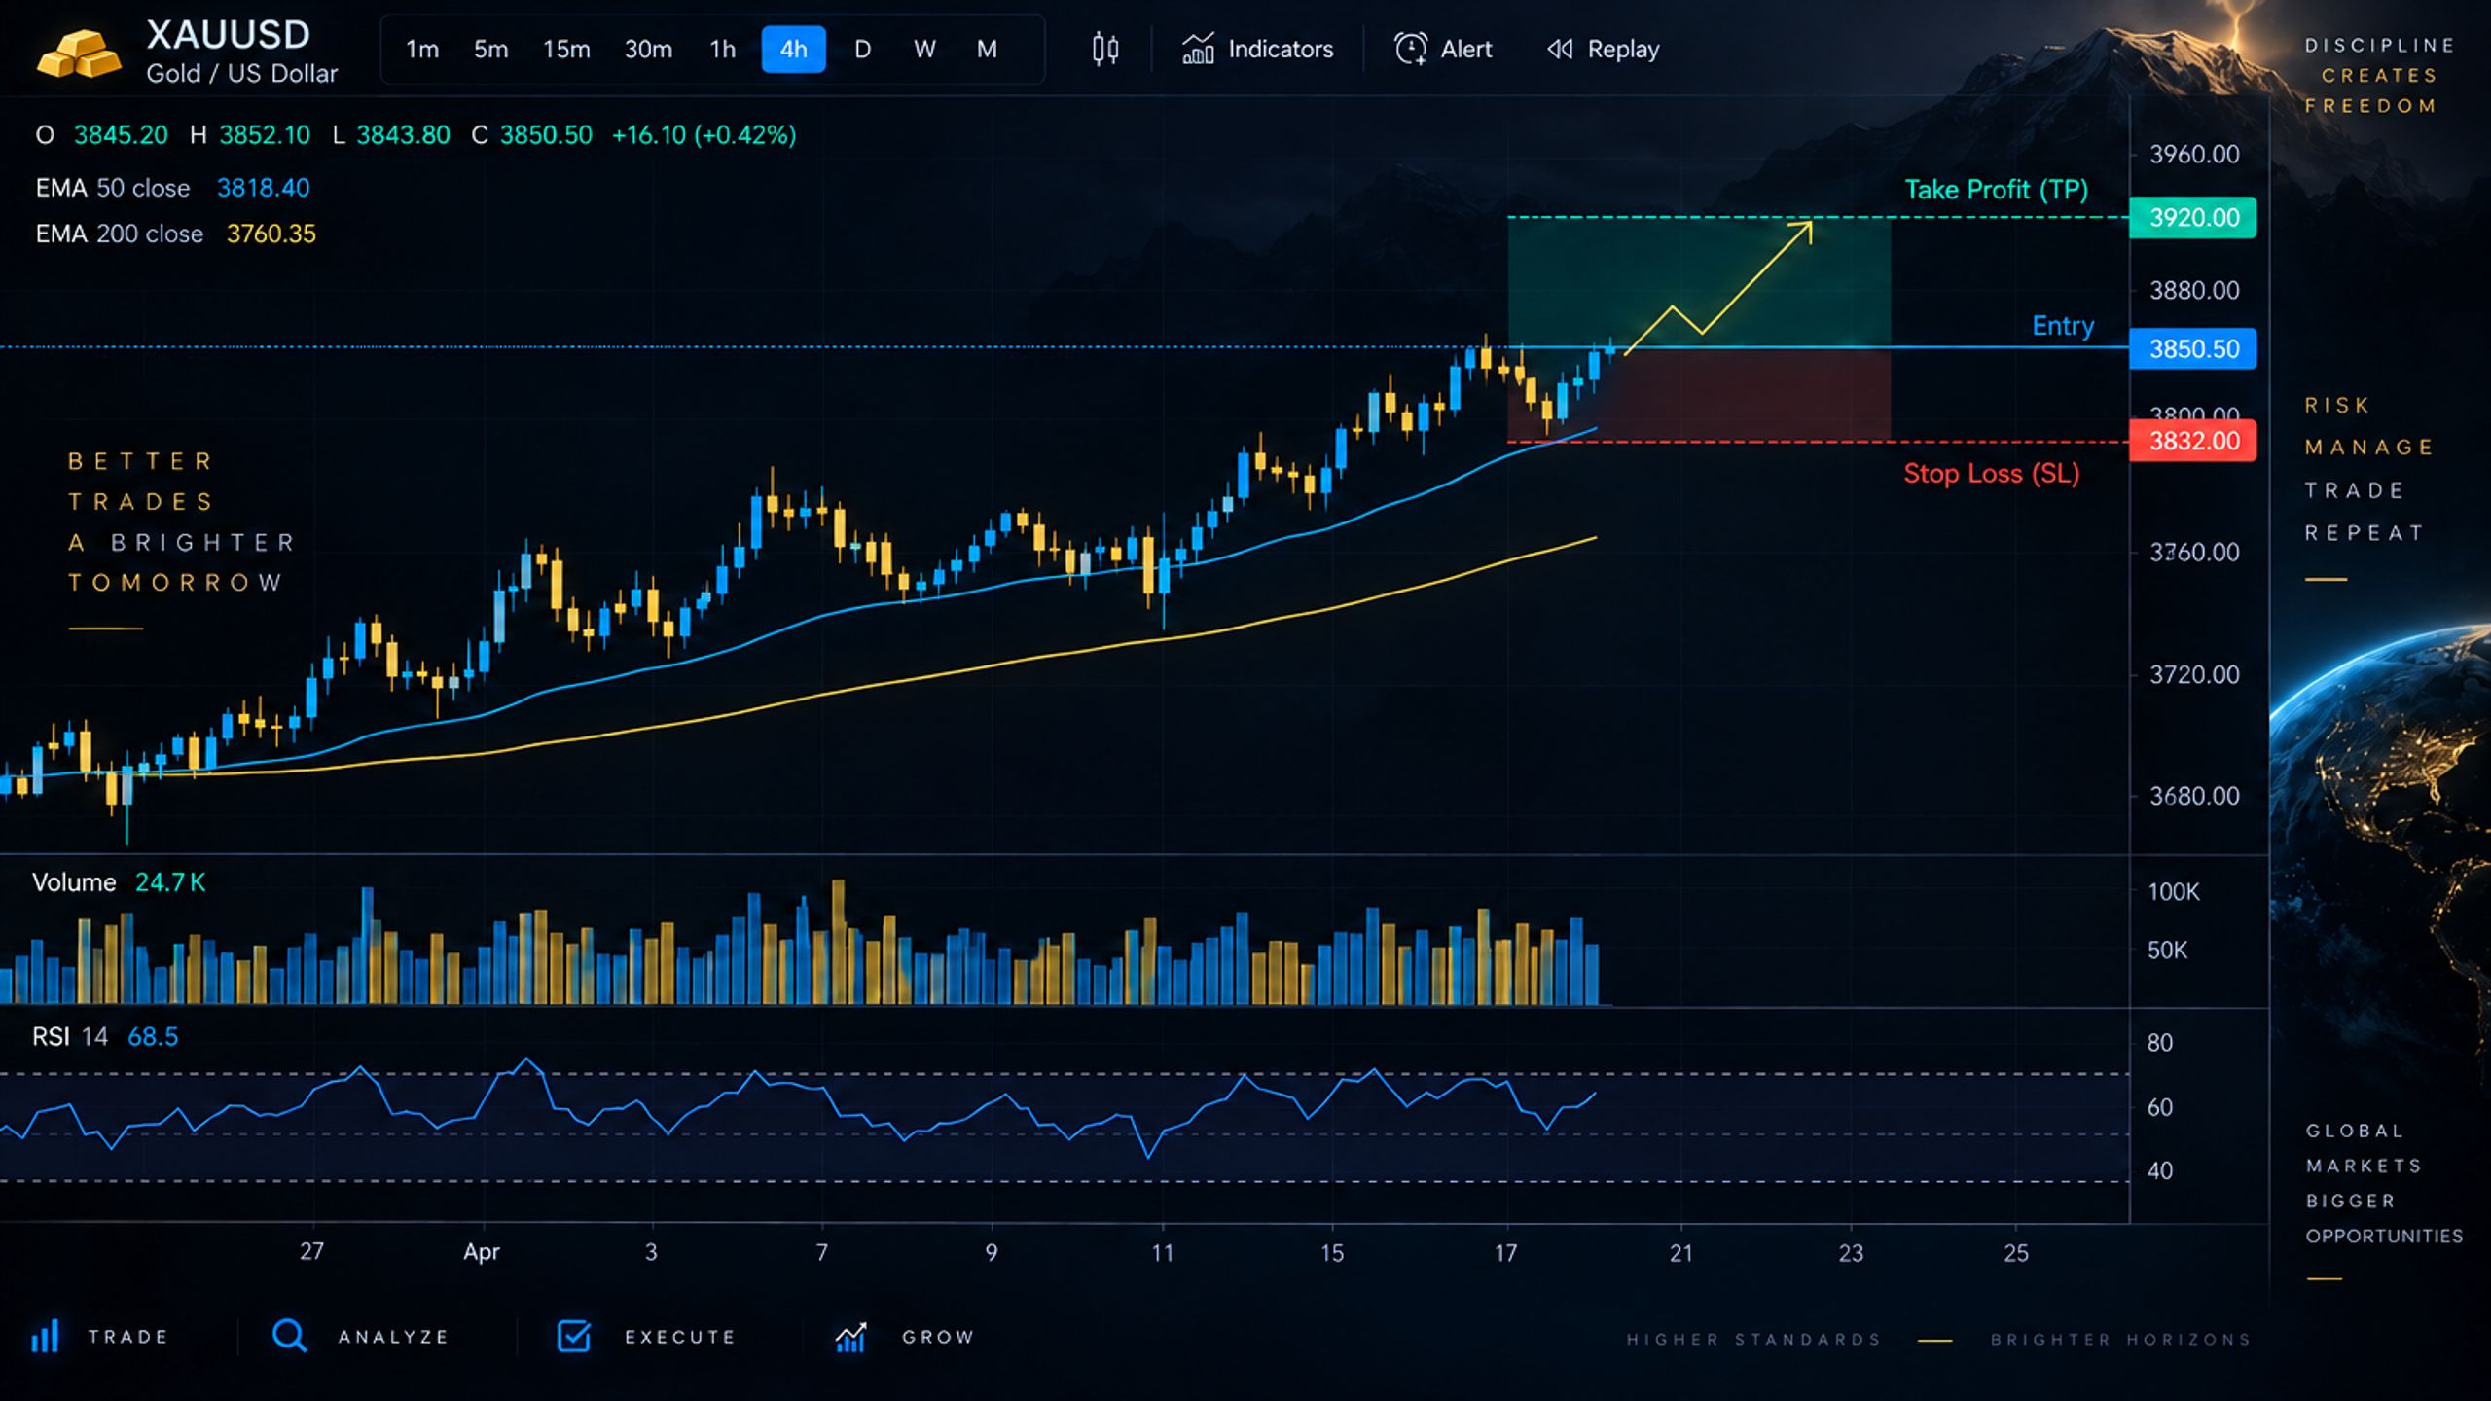This screenshot has width=2491, height=1401.
Task: Click the 3960.00 price axis label
Action: coord(2194,154)
